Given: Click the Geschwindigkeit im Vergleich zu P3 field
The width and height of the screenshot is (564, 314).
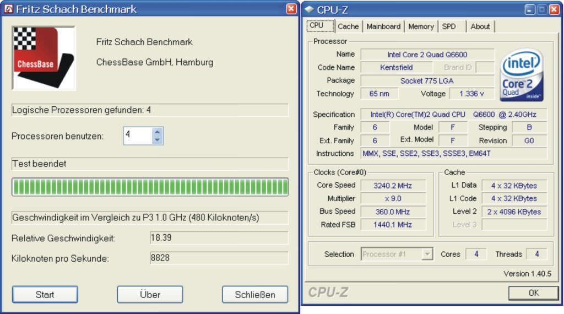Looking at the screenshot, I should click(150, 218).
